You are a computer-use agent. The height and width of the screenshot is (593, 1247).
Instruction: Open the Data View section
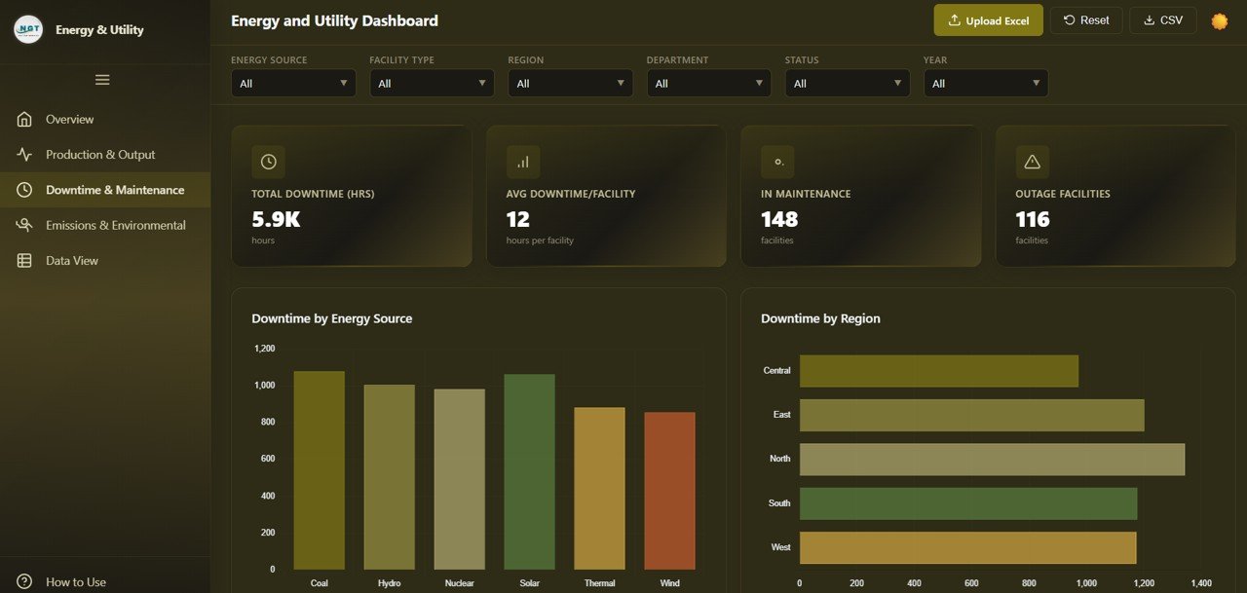pos(73,260)
